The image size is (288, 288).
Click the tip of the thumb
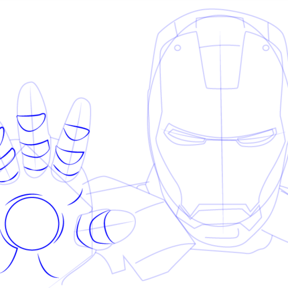click(131, 221)
